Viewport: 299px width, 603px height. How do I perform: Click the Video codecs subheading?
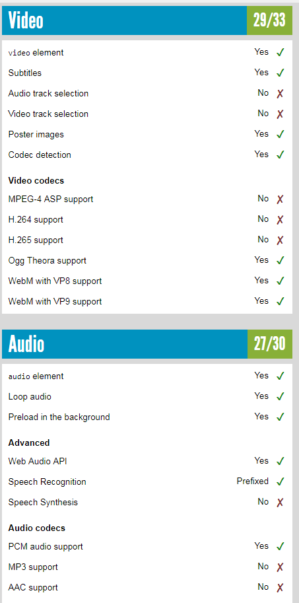pos(36,180)
